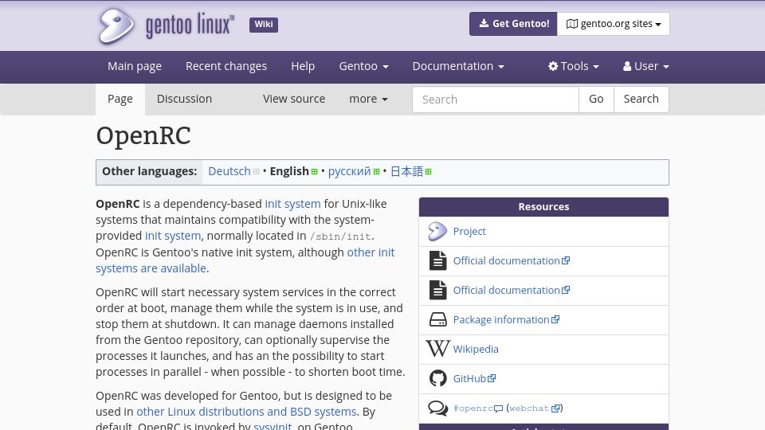The image size is (765, 430).
Task: Open the User account dropdown
Action: click(x=646, y=66)
